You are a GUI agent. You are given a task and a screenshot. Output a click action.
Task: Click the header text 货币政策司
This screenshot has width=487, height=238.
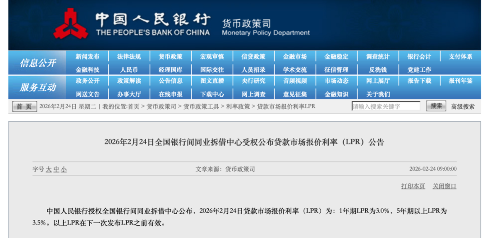tap(246, 23)
